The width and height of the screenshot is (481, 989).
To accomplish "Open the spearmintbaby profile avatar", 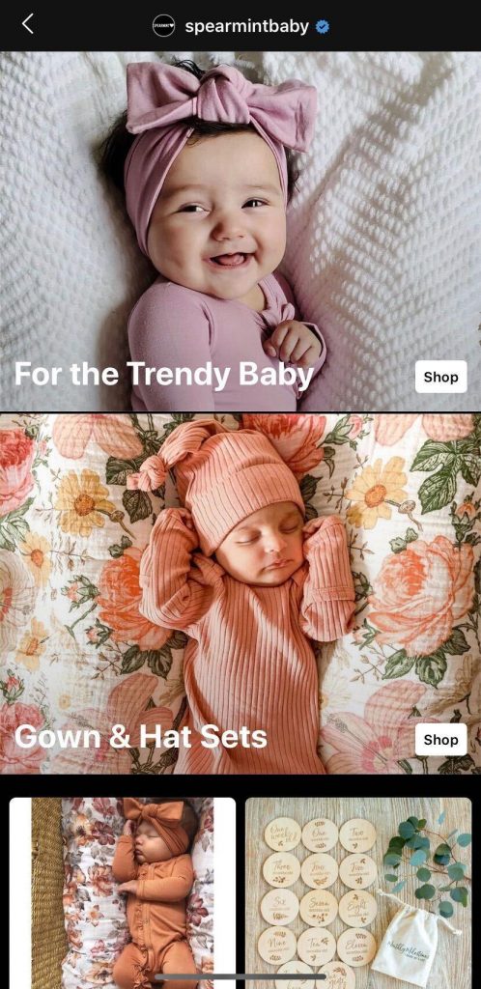I will pos(164,26).
